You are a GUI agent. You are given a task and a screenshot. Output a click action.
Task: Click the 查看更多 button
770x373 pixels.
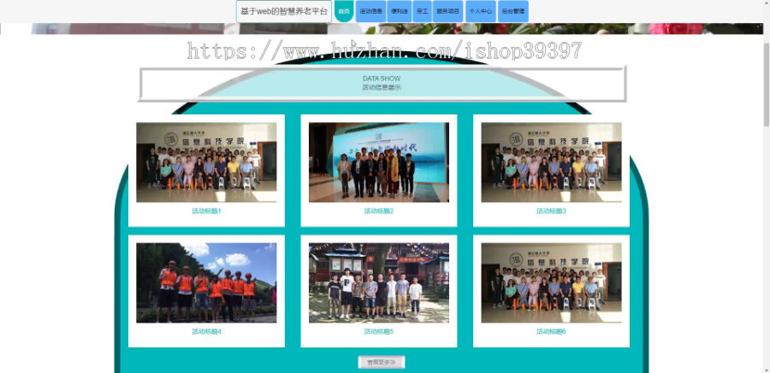click(382, 362)
